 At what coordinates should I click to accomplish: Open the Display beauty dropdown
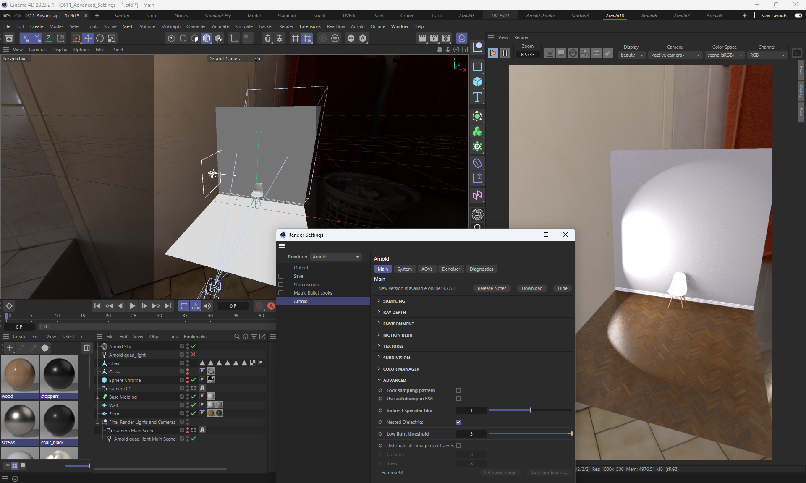click(x=632, y=55)
